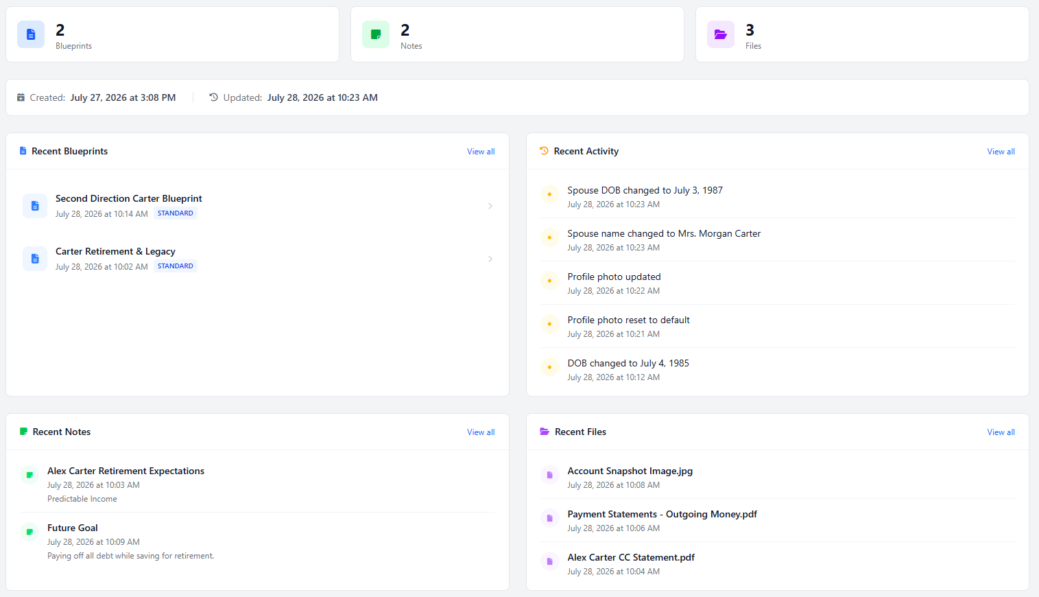Select the Spouse DOB changed activity text
The width and height of the screenshot is (1039, 597).
coord(645,190)
